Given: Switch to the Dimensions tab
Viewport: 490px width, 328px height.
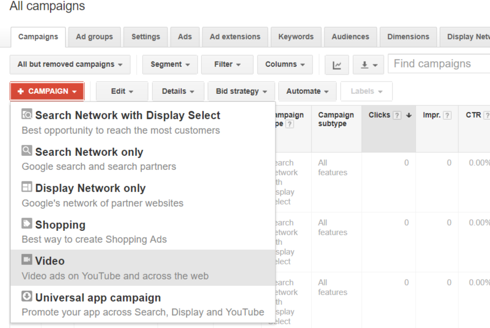Looking at the screenshot, I should pos(408,37).
